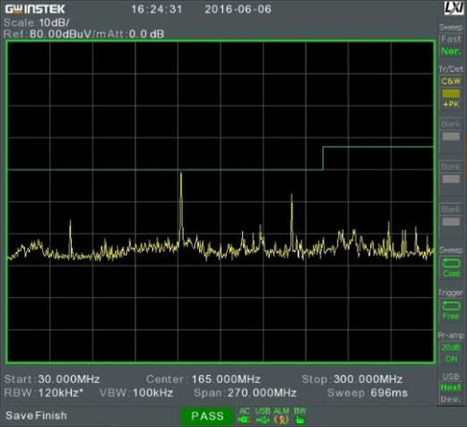Select Nor. sweep mode
This screenshot has width=467, height=427.
451,50
